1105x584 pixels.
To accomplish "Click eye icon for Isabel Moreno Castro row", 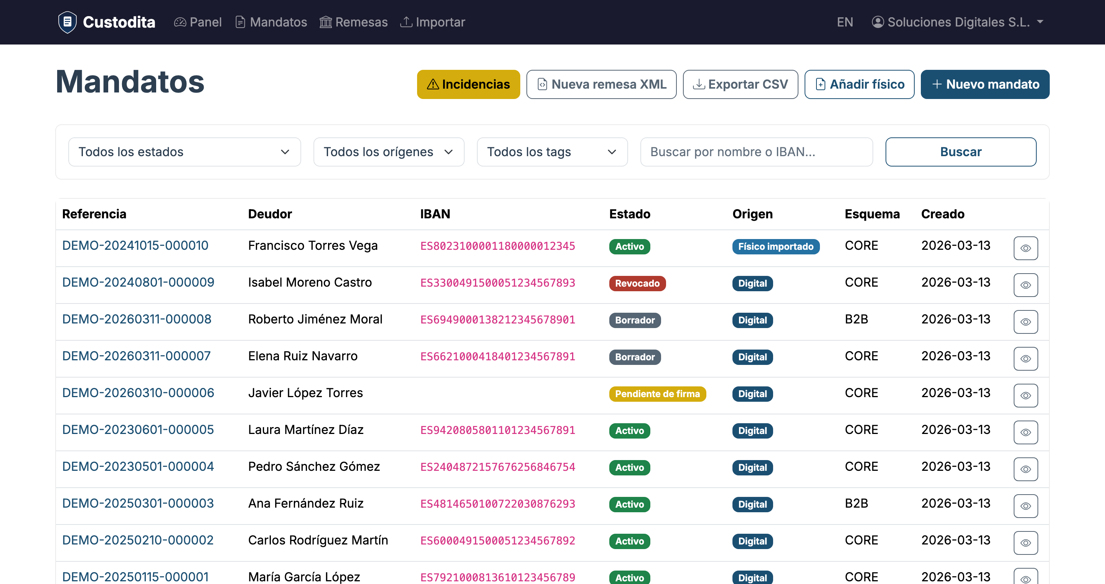I will pos(1025,285).
